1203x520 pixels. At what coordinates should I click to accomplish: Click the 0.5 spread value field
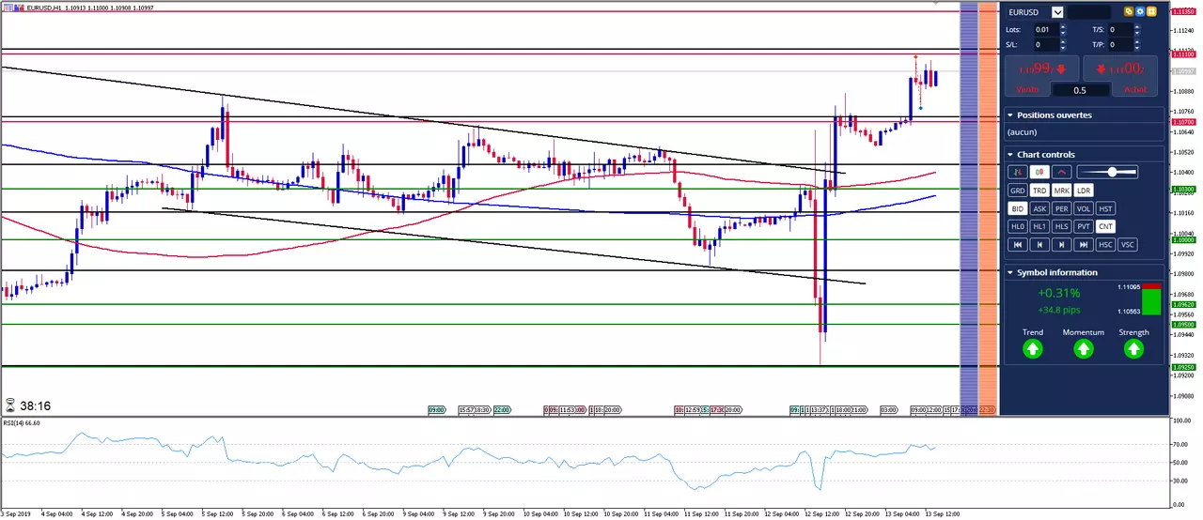pyautogui.click(x=1080, y=90)
